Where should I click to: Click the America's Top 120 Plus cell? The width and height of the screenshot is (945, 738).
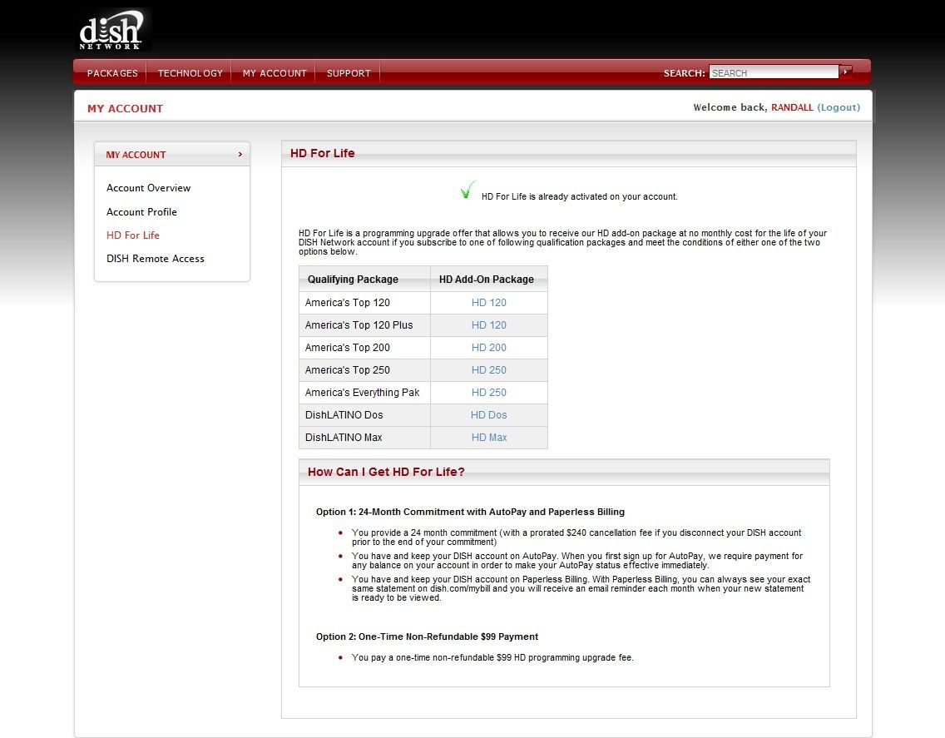click(364, 325)
